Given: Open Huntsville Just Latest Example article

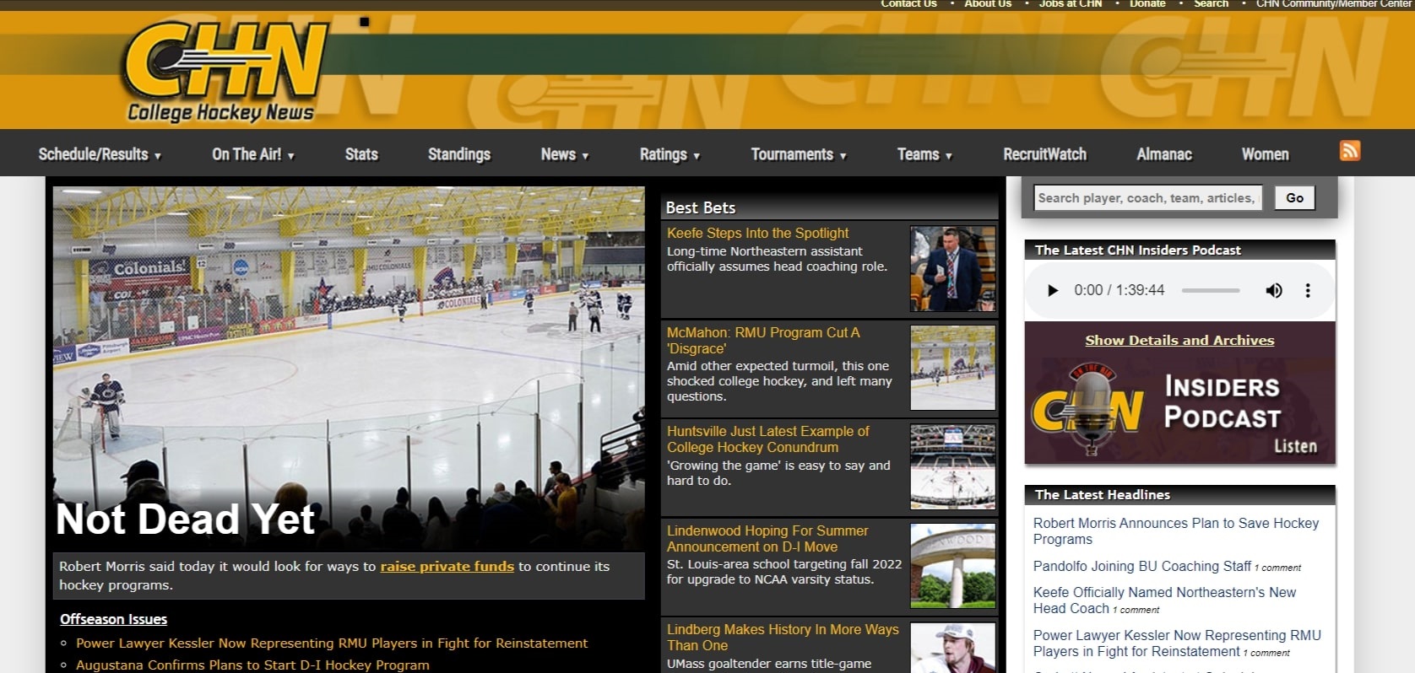Looking at the screenshot, I should click(x=767, y=439).
